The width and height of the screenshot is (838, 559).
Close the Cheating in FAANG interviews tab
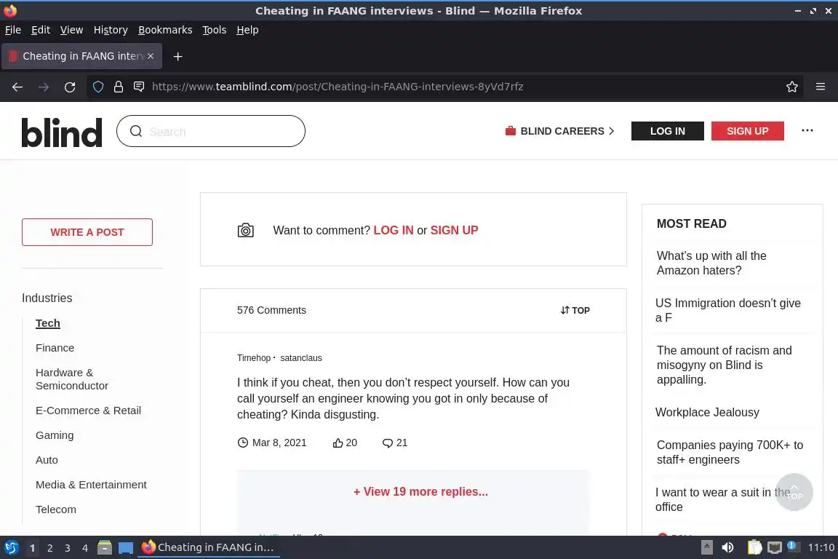point(151,56)
